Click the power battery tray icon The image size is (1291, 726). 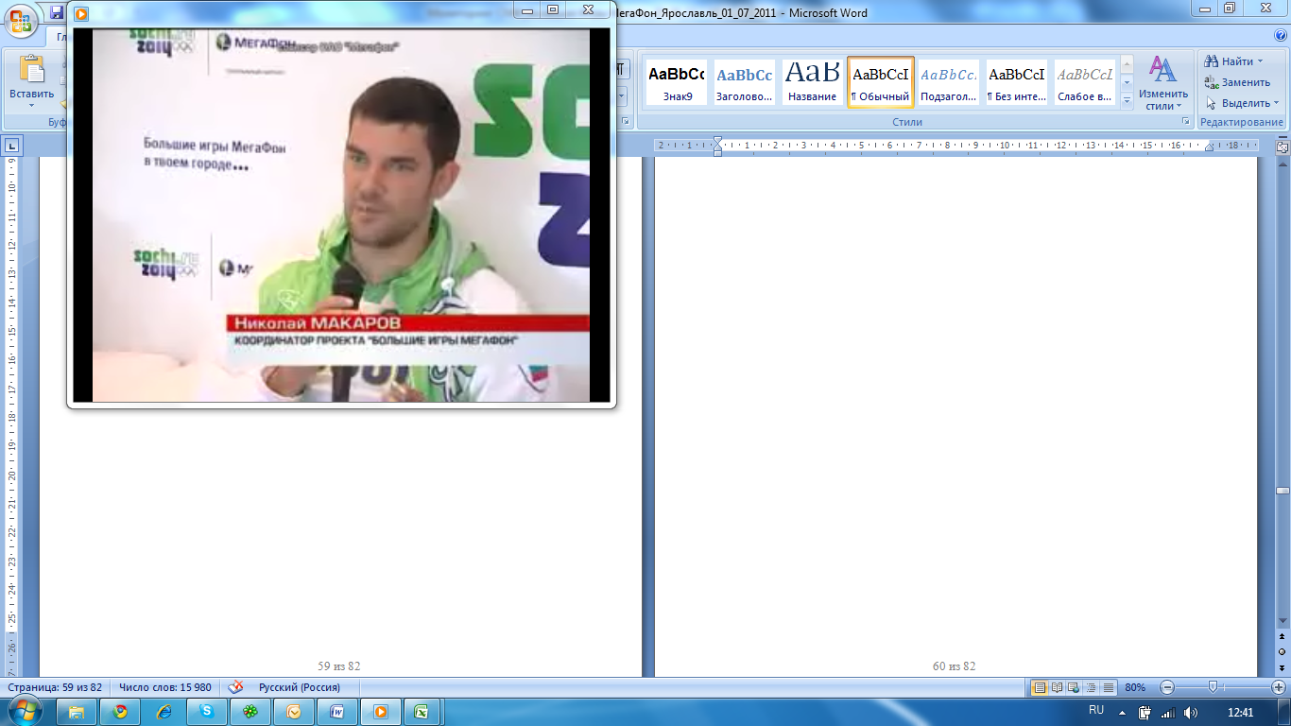coord(1145,712)
